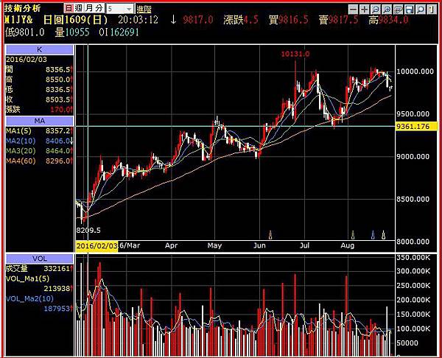Screen dimensions: 442x358
Task: Click the 開 8356.5 open value
Action: (57, 69)
